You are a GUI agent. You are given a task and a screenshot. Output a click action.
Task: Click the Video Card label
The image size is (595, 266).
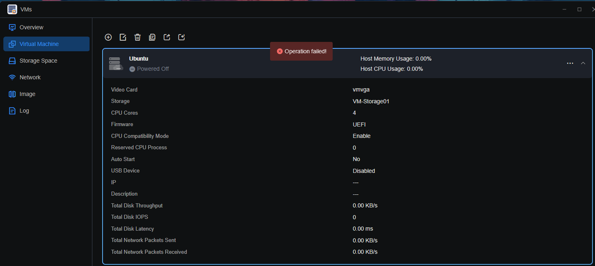124,90
